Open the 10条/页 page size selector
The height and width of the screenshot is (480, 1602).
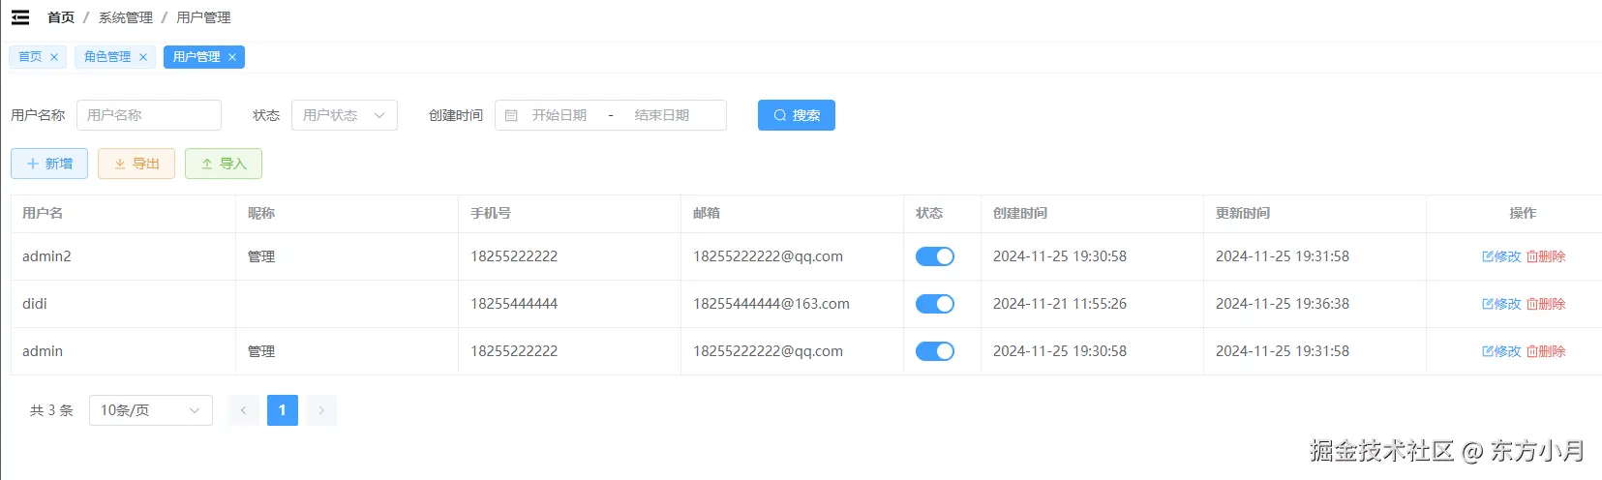click(x=151, y=410)
